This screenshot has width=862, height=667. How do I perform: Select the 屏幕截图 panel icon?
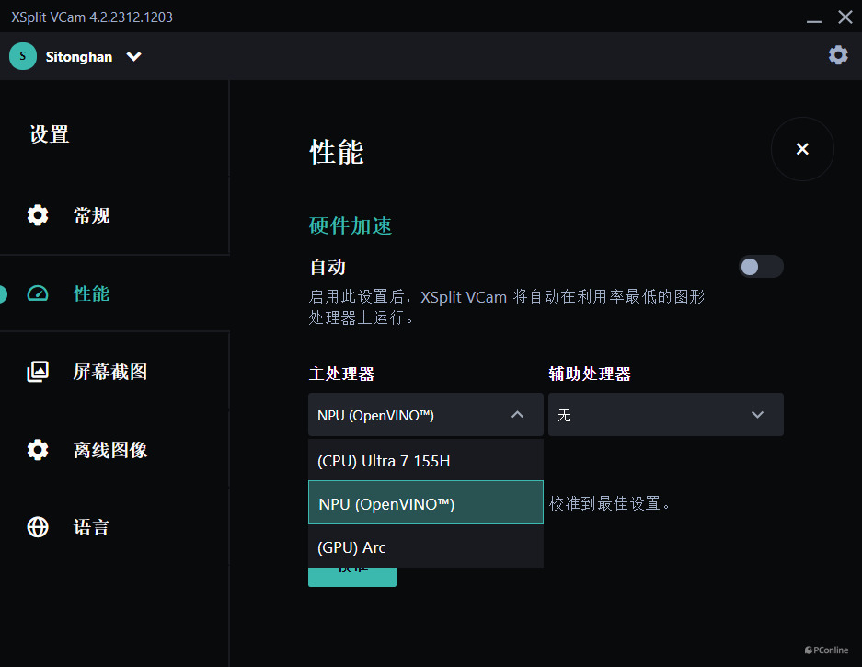[x=37, y=371]
